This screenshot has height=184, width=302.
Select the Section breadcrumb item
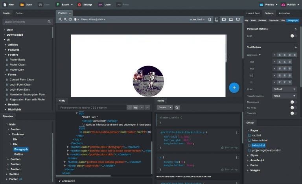coord(262,20)
